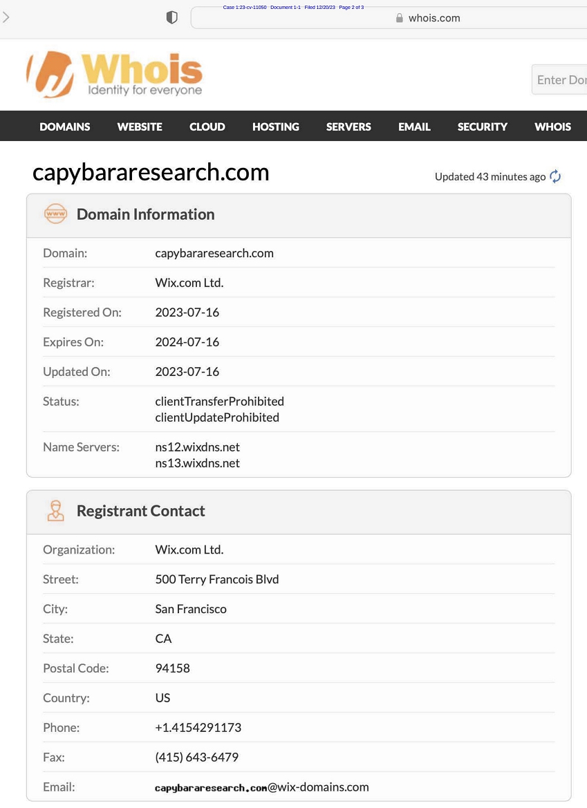Click the refresh icon beside Updated text

click(555, 177)
